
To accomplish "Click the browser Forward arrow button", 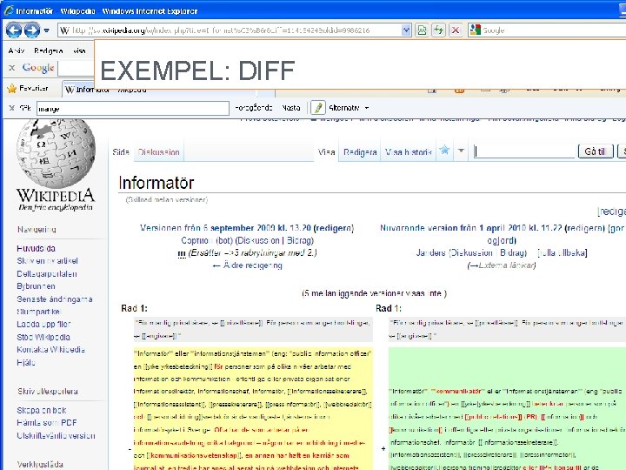I will (32, 30).
